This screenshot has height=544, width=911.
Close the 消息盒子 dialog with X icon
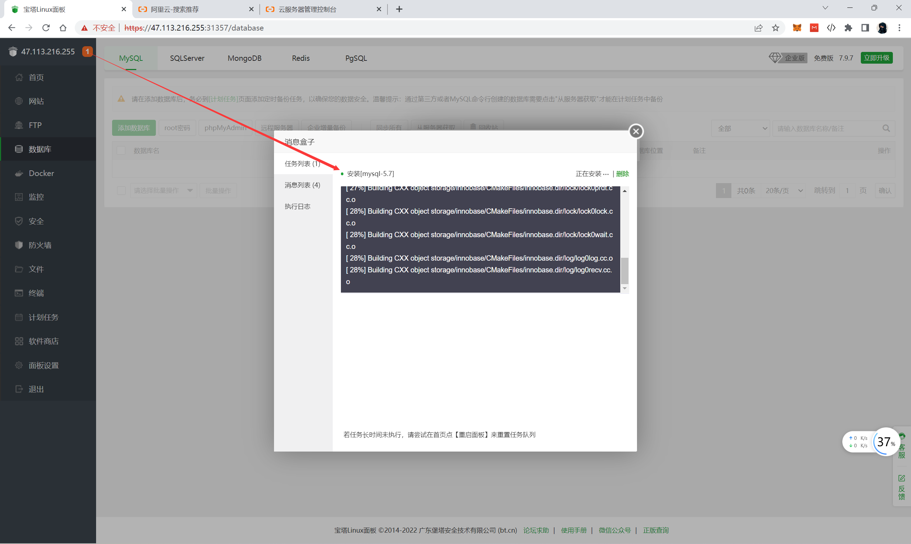pos(636,131)
